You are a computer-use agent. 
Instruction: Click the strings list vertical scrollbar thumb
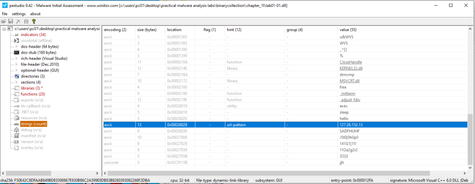point(470,139)
